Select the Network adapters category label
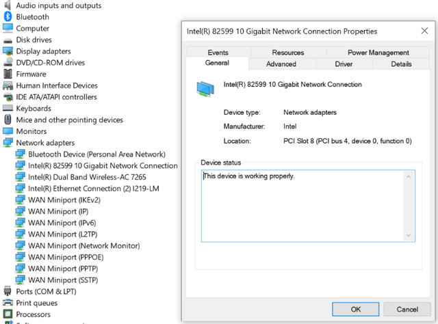Viewport: 438px width, 324px height. tap(45, 143)
